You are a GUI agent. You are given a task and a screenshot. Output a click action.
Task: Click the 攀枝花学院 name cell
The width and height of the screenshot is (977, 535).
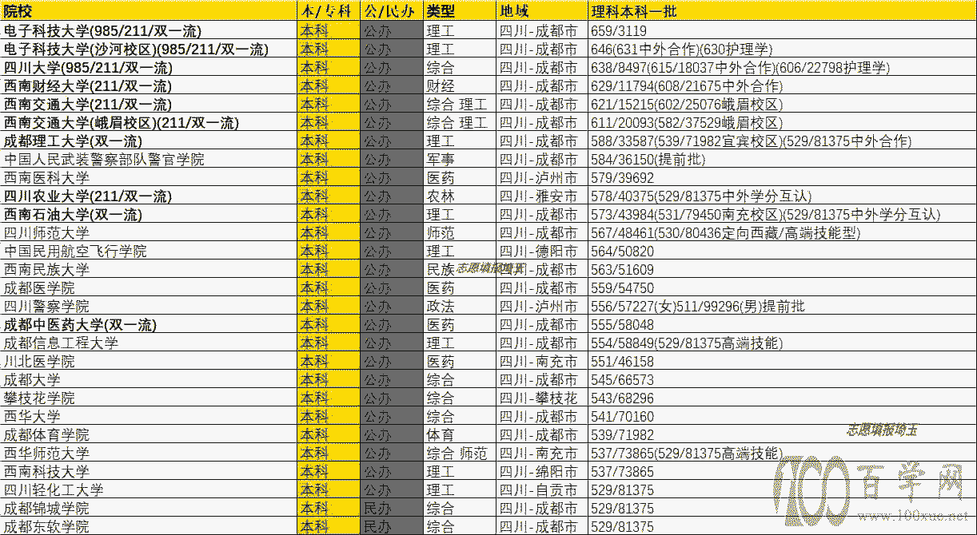pos(149,398)
